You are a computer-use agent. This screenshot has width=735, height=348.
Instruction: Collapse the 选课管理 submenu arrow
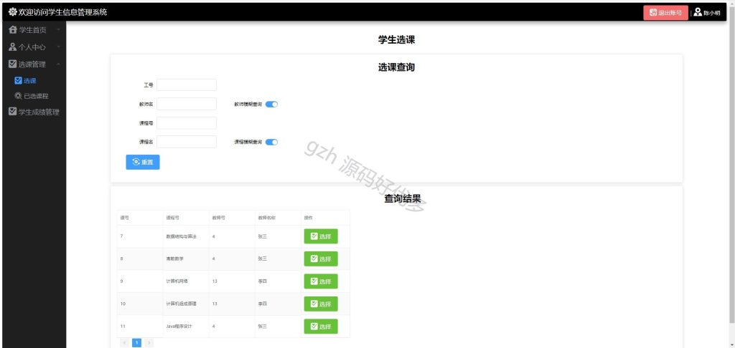58,64
